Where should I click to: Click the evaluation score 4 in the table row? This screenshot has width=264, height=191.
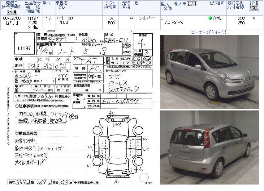[254, 18]
